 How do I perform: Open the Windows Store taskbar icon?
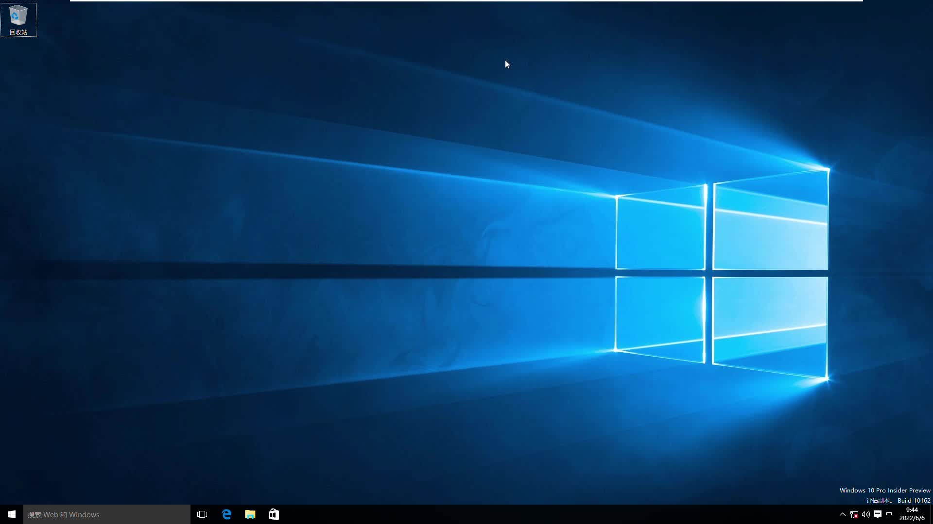point(274,514)
